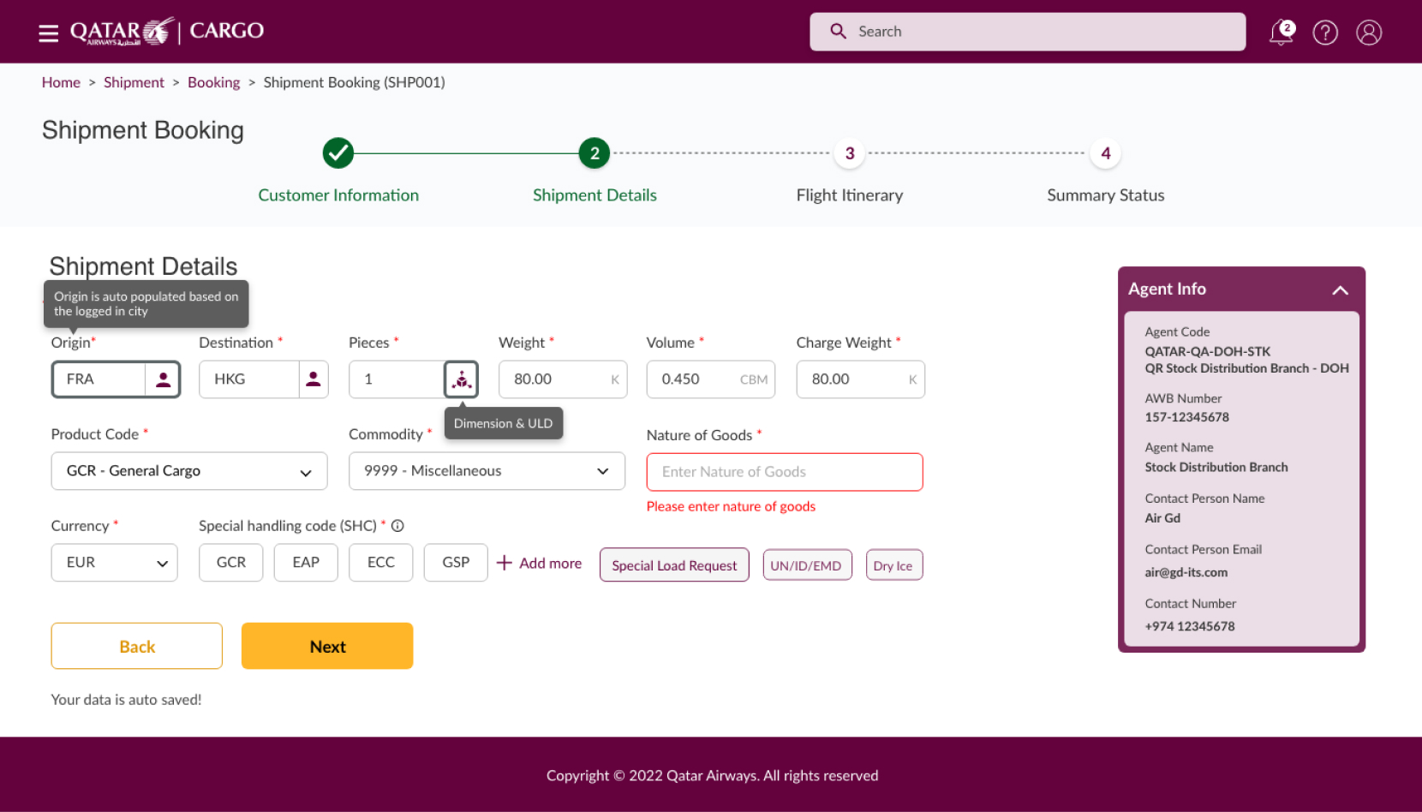Screen dimensions: 1422x812
Task: Click the Contact Number +974 12345678
Action: tap(1190, 626)
